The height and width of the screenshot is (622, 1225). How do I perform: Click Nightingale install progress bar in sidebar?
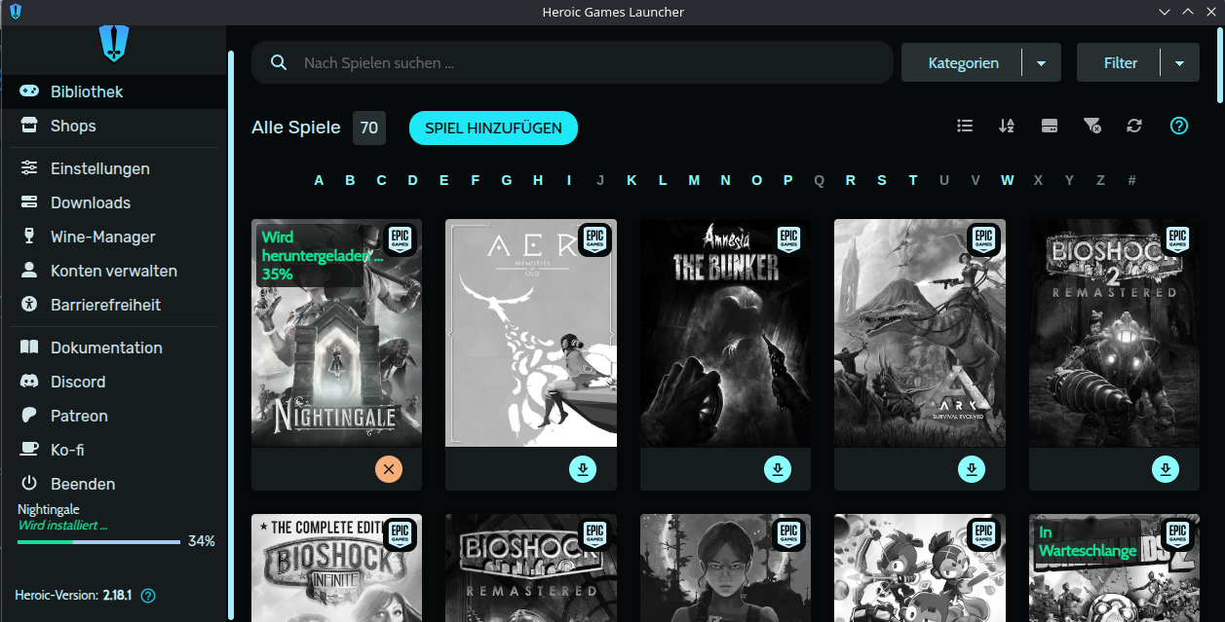pos(98,541)
